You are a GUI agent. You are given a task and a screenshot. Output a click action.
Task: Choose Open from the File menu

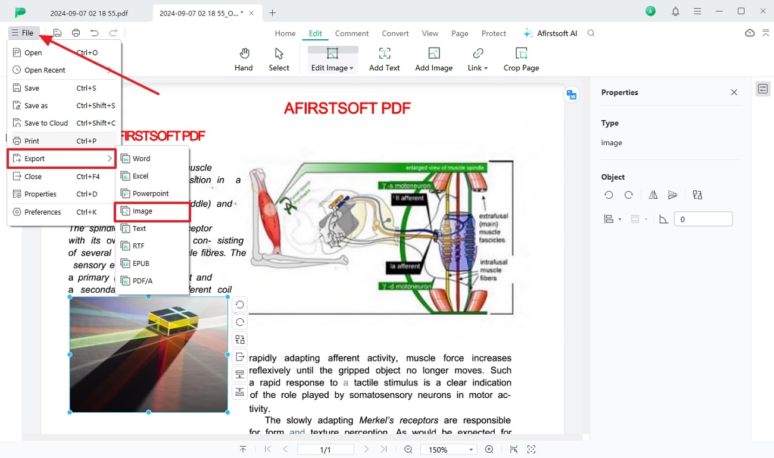[64, 52]
